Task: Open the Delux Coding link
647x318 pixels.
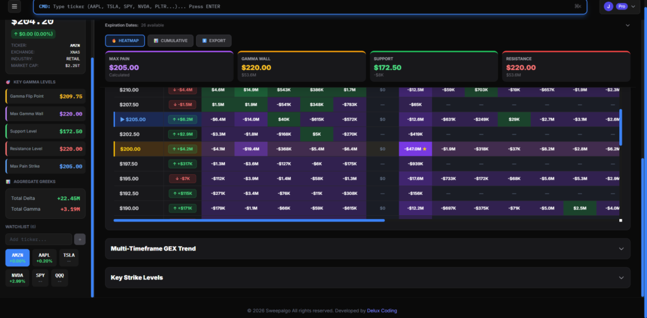Action: 384,310
